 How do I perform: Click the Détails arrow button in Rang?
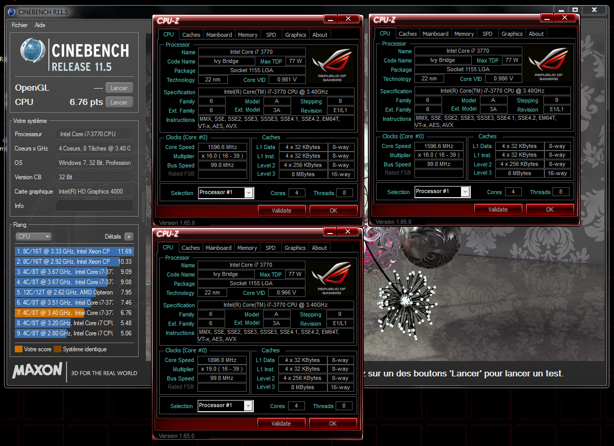coord(128,237)
